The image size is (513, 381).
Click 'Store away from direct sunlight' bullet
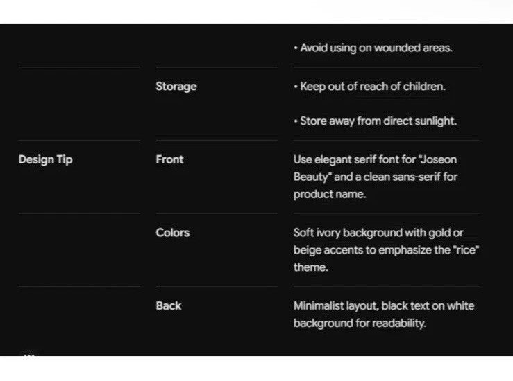coord(375,121)
